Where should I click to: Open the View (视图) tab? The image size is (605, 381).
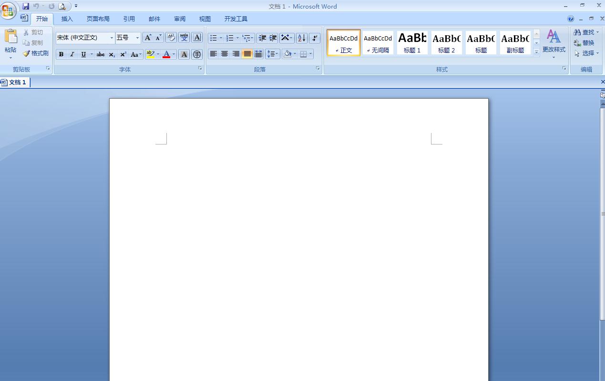(205, 19)
